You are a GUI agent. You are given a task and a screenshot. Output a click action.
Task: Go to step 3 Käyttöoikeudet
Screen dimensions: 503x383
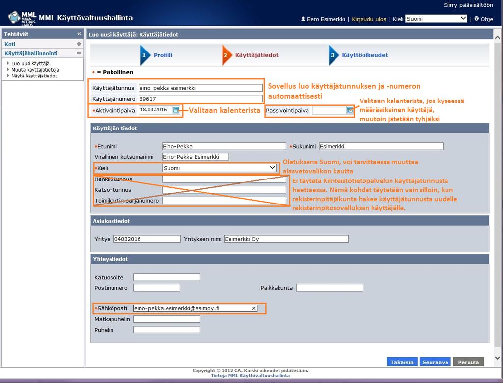[x=358, y=55]
